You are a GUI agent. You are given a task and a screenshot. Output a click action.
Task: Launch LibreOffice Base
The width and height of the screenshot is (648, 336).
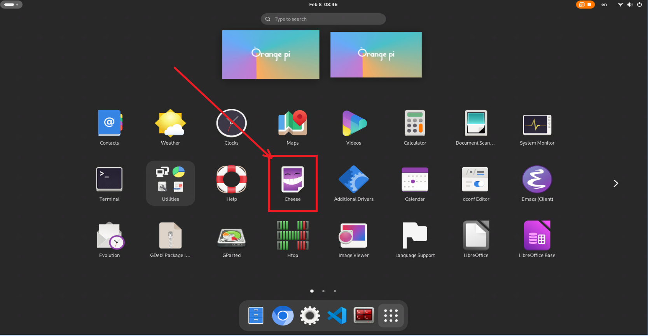click(537, 236)
